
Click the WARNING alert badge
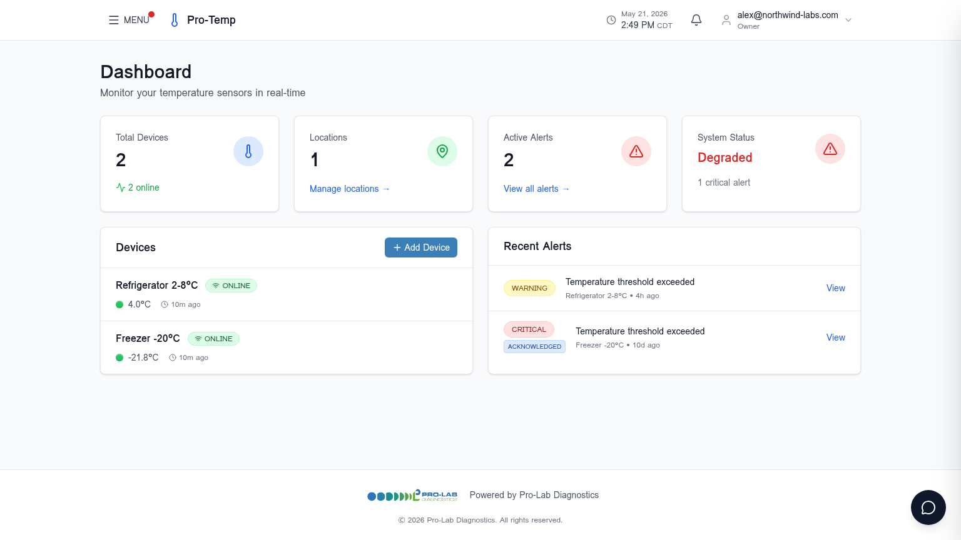[529, 288]
